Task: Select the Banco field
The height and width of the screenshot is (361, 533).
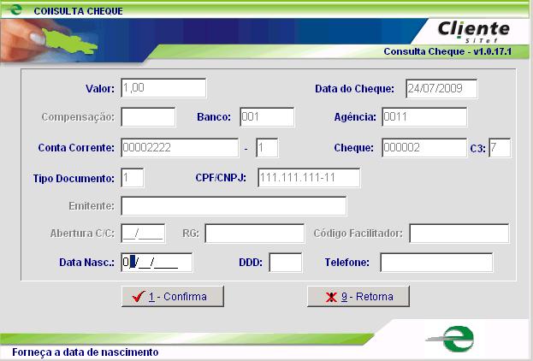Action: (266, 117)
